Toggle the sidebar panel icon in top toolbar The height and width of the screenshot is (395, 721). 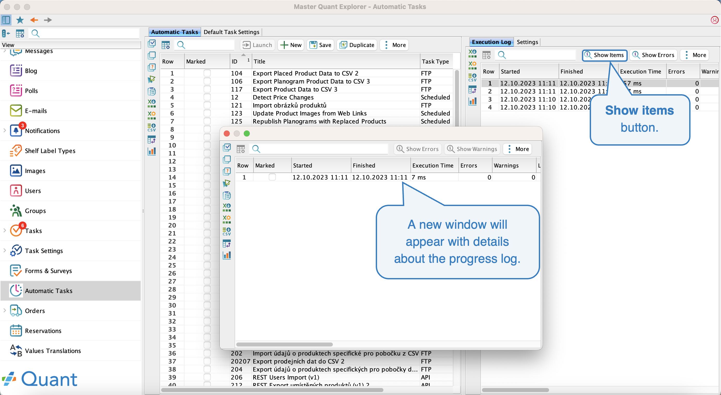[x=6, y=20]
